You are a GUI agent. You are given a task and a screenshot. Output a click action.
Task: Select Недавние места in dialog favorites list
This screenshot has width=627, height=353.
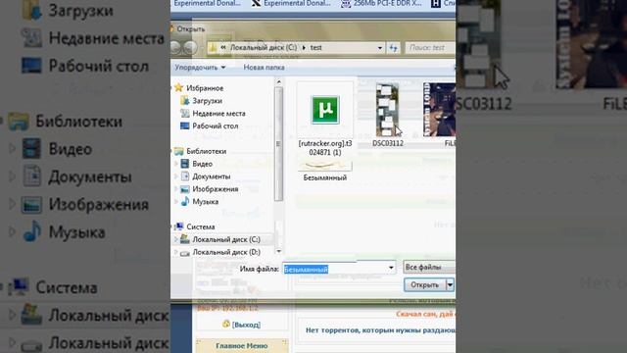pyautogui.click(x=218, y=114)
